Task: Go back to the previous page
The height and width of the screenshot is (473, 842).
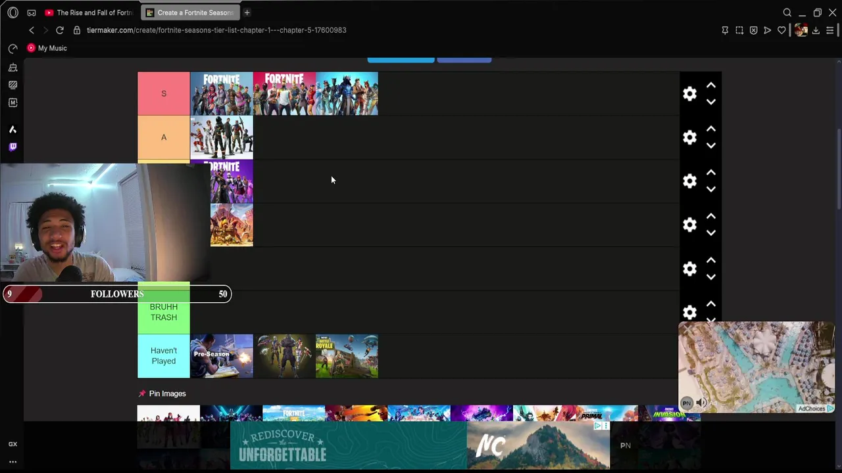Action: (32, 30)
